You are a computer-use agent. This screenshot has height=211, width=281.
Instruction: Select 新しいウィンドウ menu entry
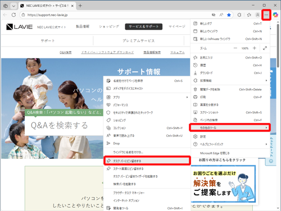230,31
